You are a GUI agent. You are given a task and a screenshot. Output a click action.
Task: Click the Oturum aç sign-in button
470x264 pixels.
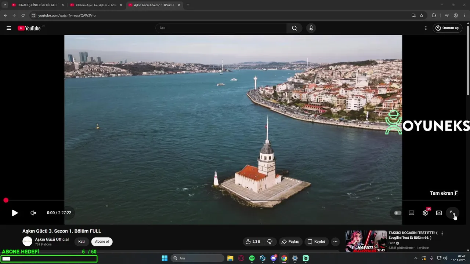pos(447,28)
